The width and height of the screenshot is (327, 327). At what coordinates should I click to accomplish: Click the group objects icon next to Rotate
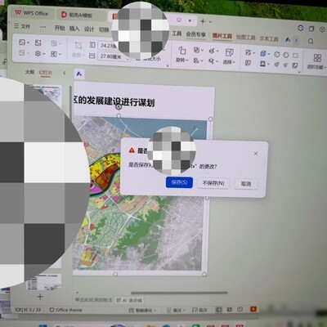click(x=196, y=50)
